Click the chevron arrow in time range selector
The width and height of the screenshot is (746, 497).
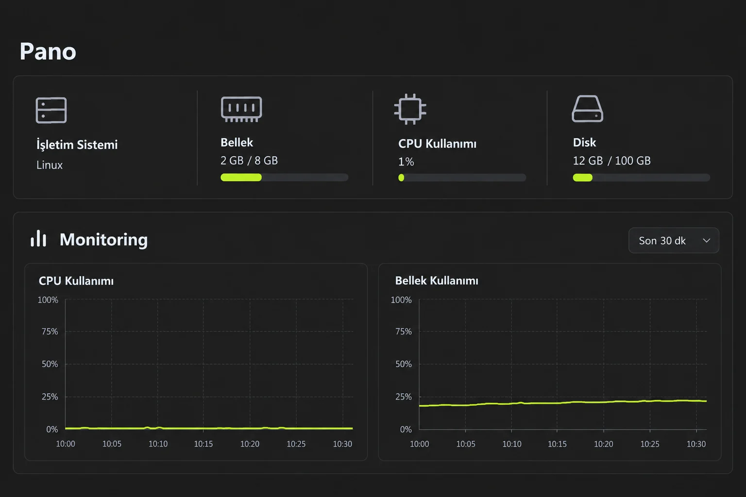coord(706,241)
